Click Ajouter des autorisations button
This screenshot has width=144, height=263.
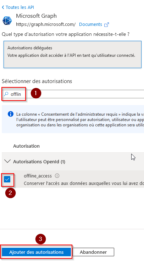[x=37, y=252]
